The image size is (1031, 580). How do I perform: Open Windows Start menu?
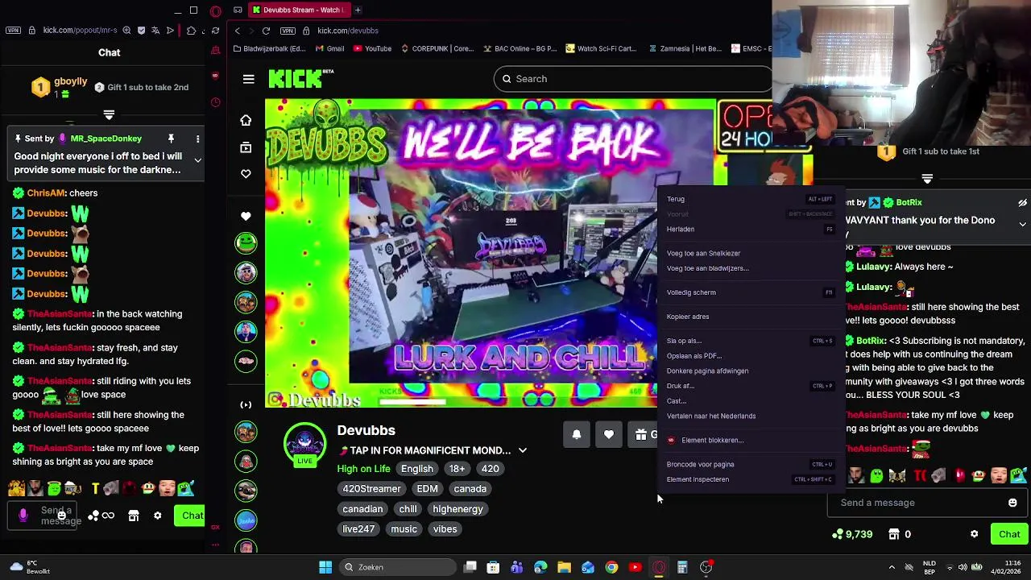(325, 567)
